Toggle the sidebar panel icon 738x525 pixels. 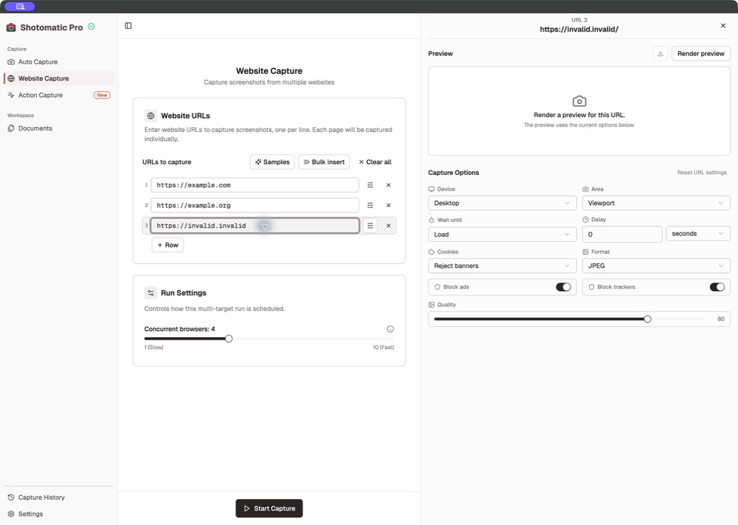pyautogui.click(x=128, y=25)
